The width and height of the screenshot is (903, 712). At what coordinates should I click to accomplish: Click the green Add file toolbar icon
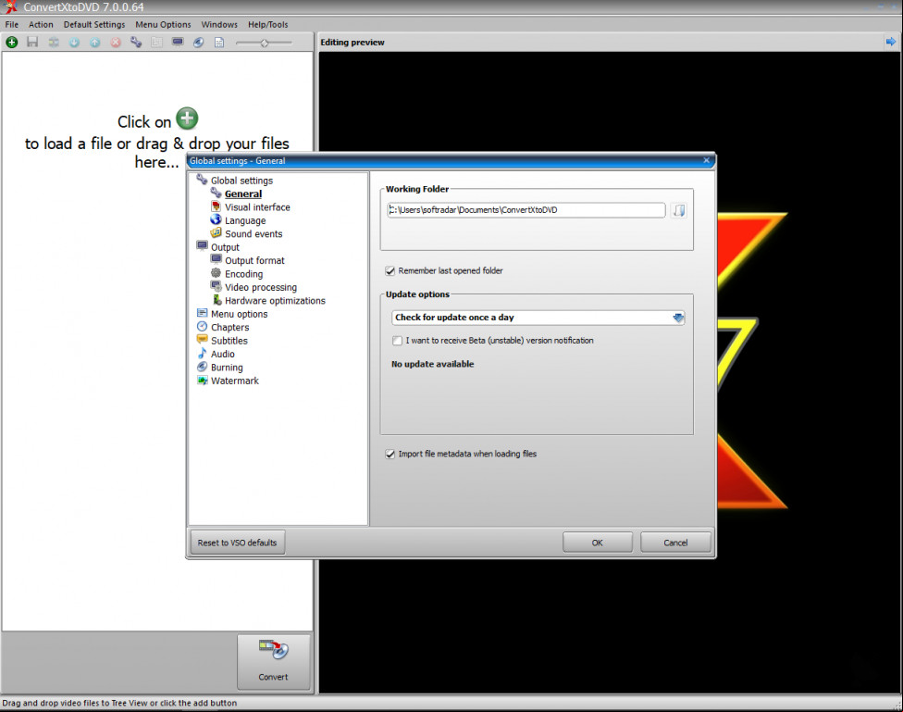pos(11,42)
